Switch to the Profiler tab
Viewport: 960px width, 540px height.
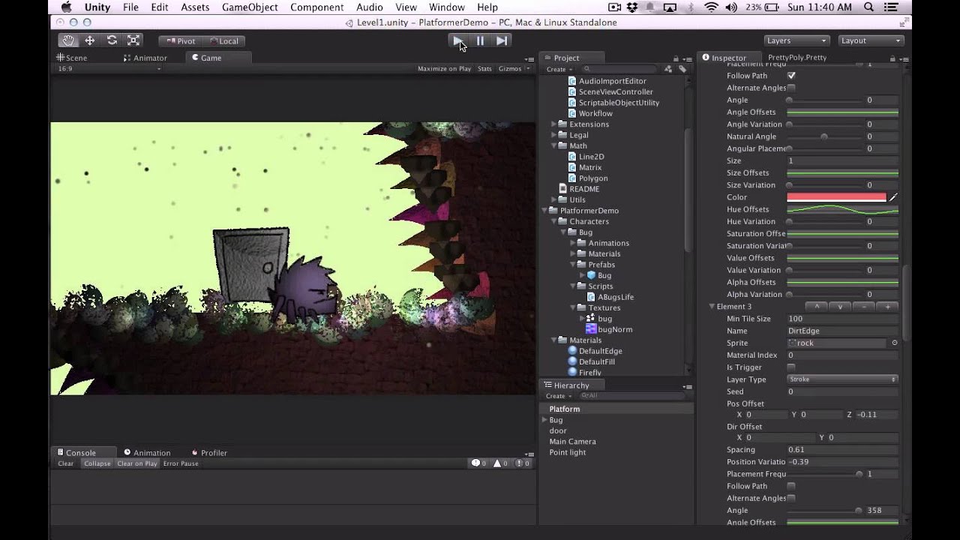point(209,453)
